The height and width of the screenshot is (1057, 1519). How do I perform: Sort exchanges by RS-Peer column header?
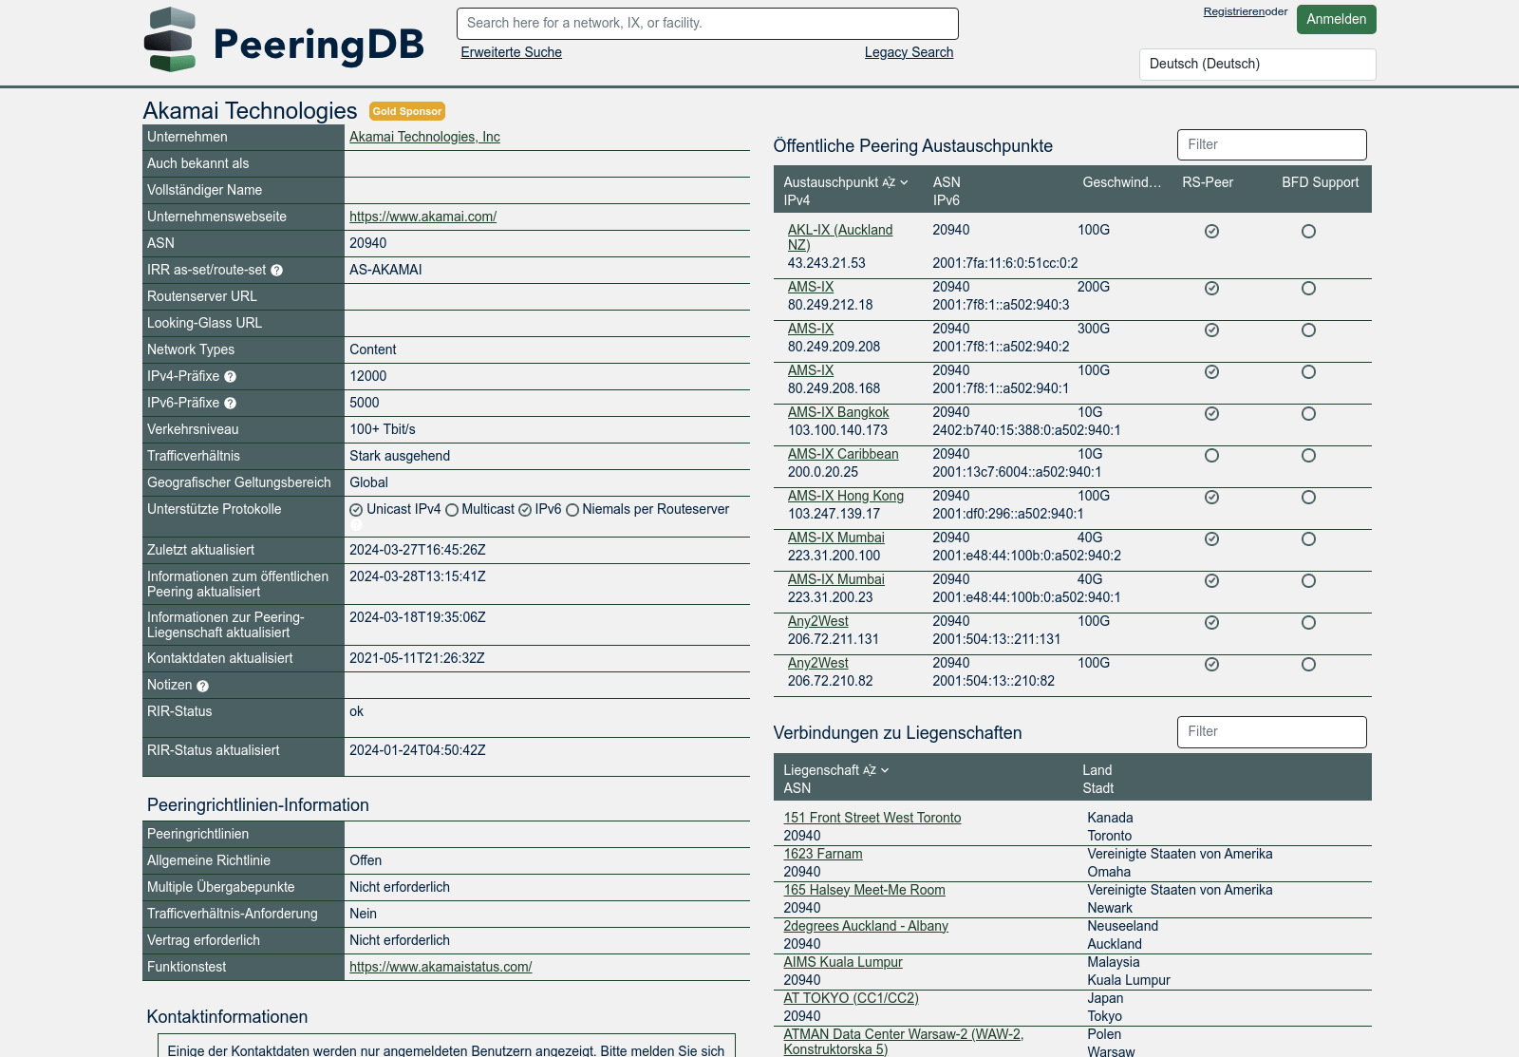[x=1208, y=182]
